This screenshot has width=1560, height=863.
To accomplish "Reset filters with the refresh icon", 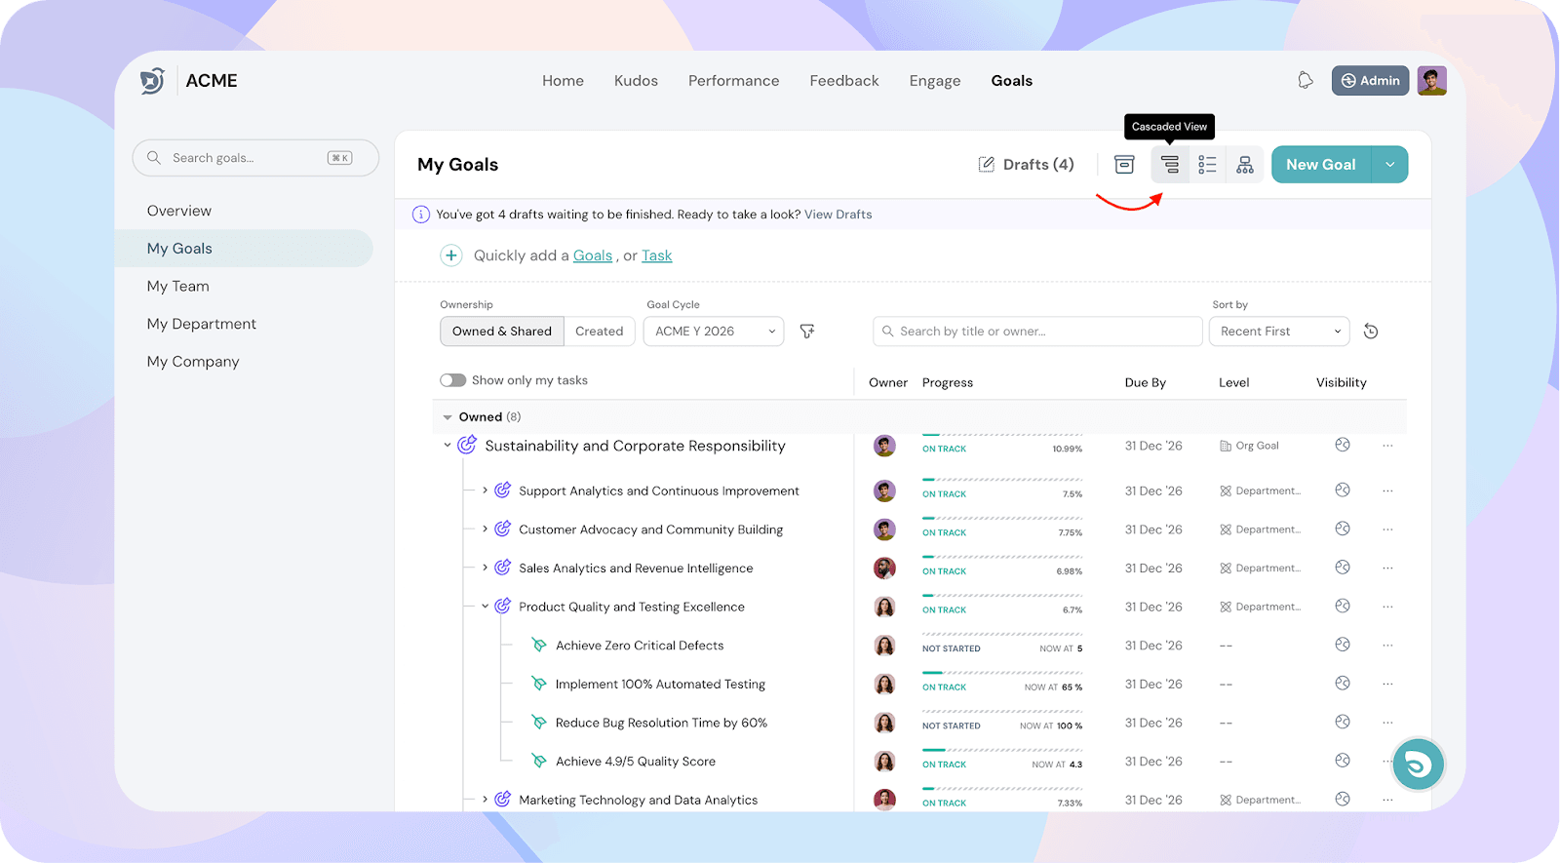I will (1371, 332).
